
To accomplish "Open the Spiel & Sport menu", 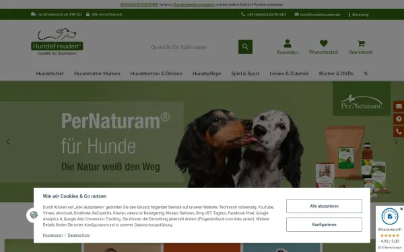I will [245, 73].
